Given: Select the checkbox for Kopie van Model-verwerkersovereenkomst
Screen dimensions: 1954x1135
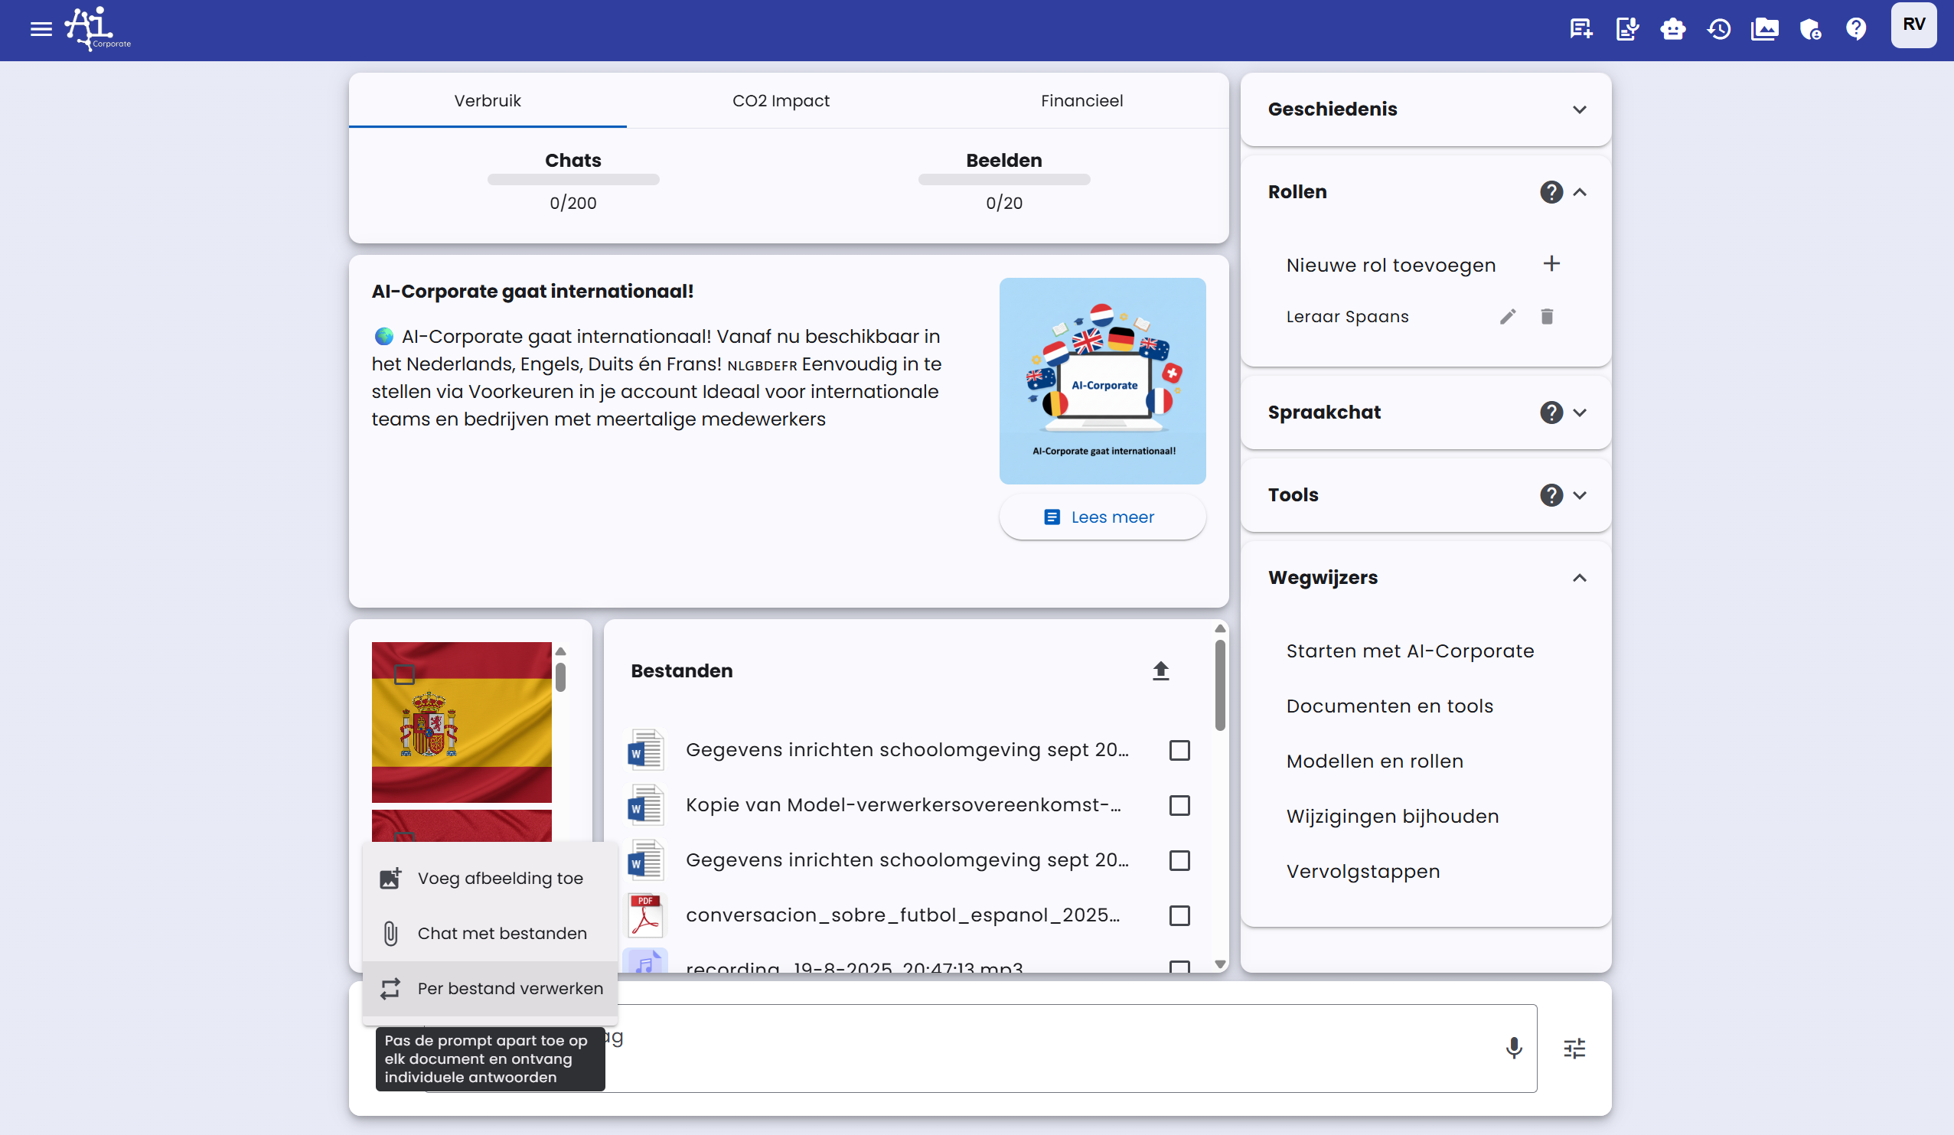Looking at the screenshot, I should click(x=1180, y=805).
